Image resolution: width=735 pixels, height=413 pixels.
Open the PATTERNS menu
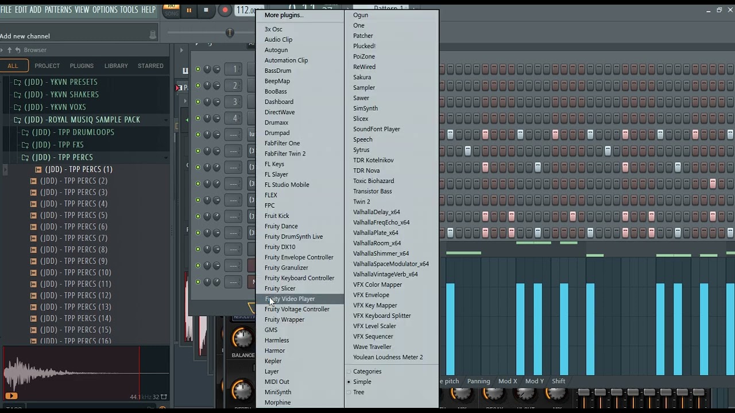[x=58, y=10]
